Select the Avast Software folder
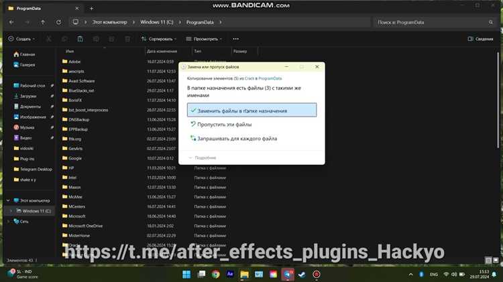This screenshot has width=503, height=282. pyautogui.click(x=78, y=81)
